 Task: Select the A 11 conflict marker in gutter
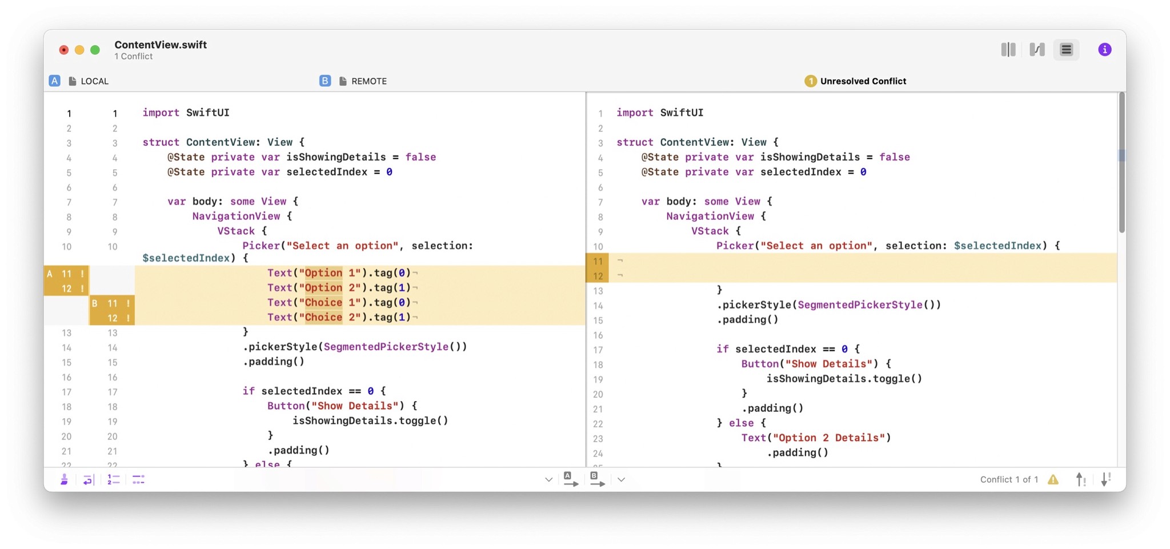pos(66,273)
